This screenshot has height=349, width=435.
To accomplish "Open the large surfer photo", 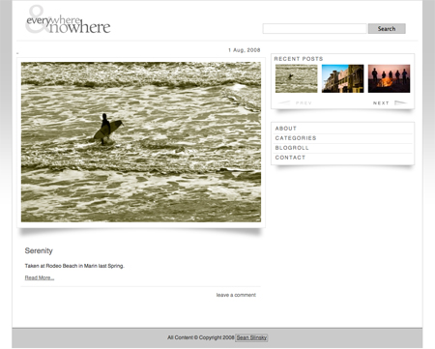I will 141,142.
